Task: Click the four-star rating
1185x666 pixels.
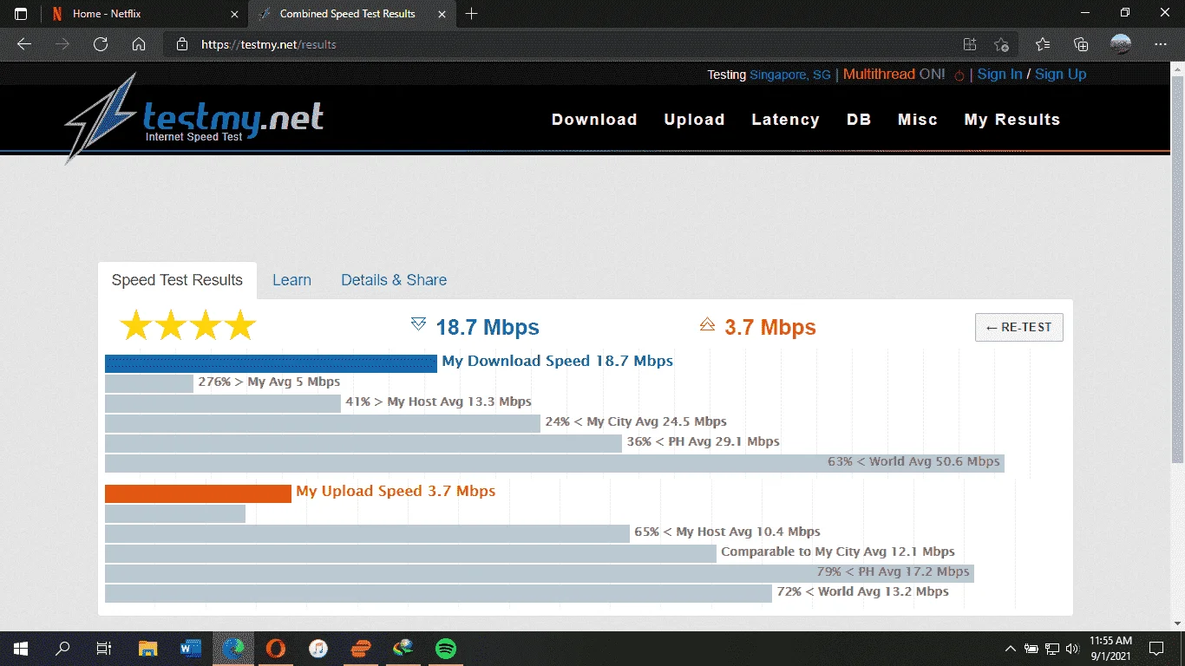Action: (x=188, y=326)
